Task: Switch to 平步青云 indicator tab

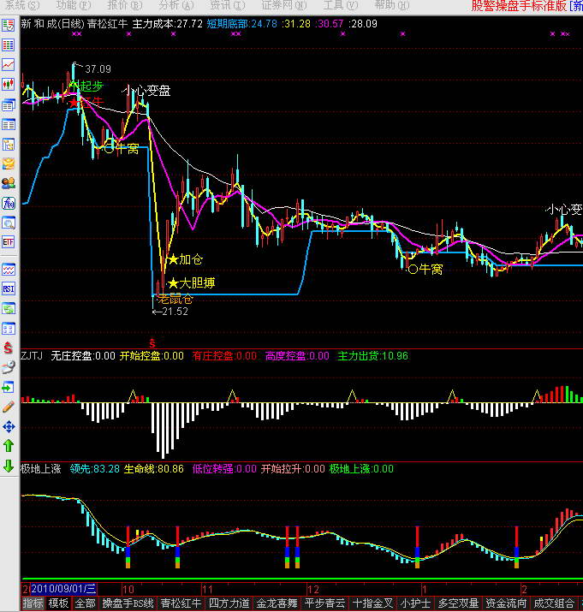Action: (324, 603)
